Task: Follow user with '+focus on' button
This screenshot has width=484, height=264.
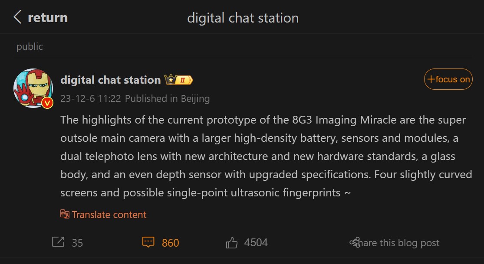Action: coord(448,79)
